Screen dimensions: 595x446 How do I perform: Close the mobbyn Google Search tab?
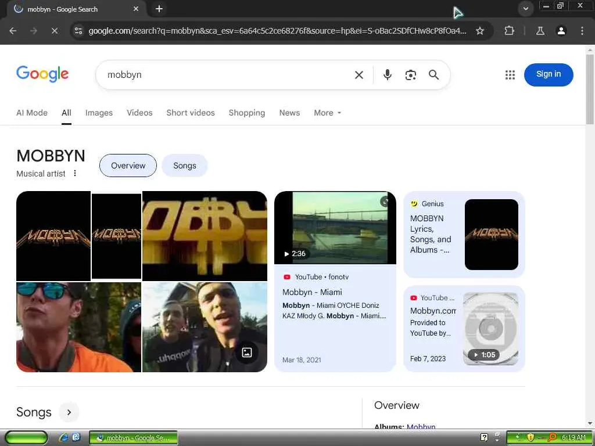[136, 9]
